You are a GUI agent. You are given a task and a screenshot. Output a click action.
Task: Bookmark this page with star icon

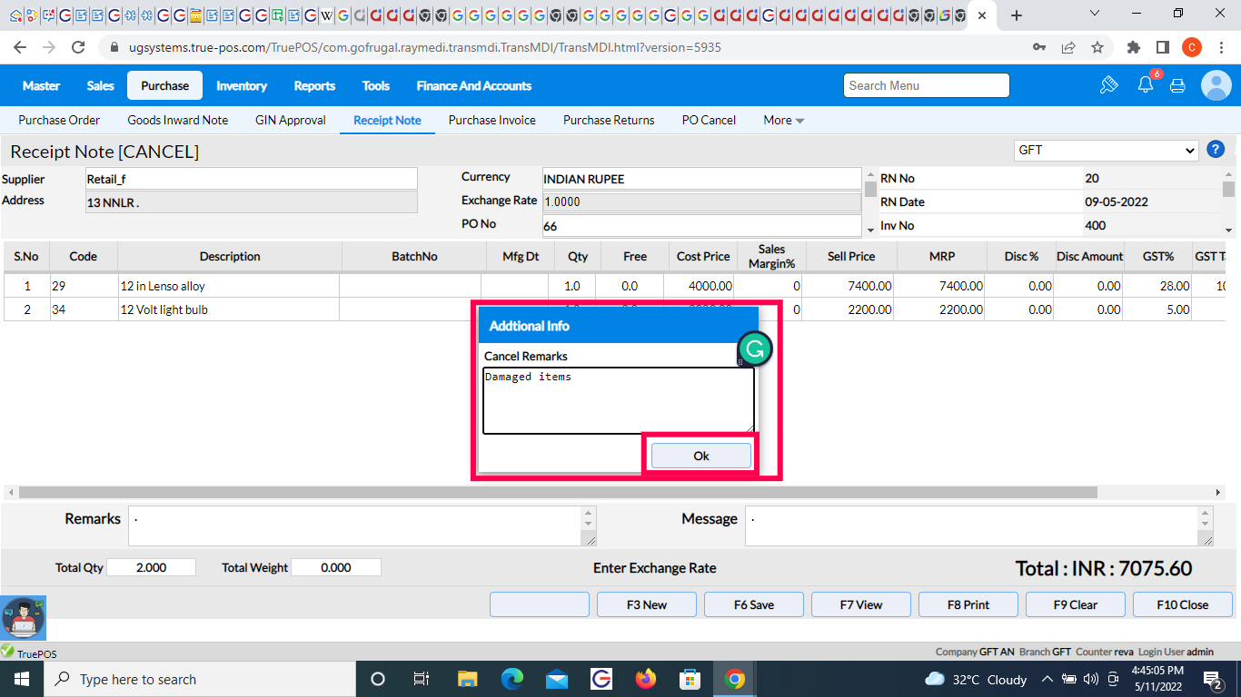tap(1097, 47)
